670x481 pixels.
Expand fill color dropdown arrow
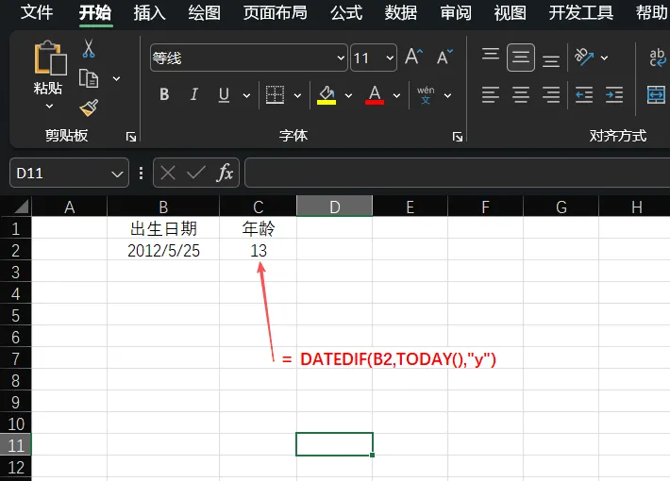(348, 95)
